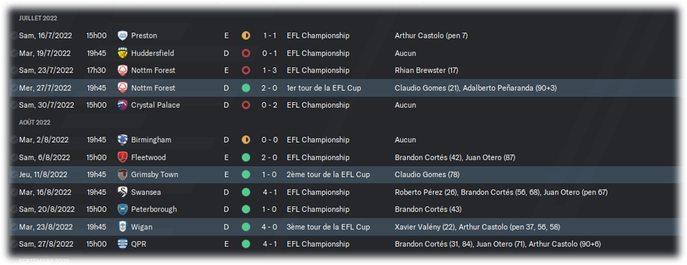The image size is (687, 265).
Task: Select the 3ème tour de la EFL Cup competition
Action: point(328,227)
